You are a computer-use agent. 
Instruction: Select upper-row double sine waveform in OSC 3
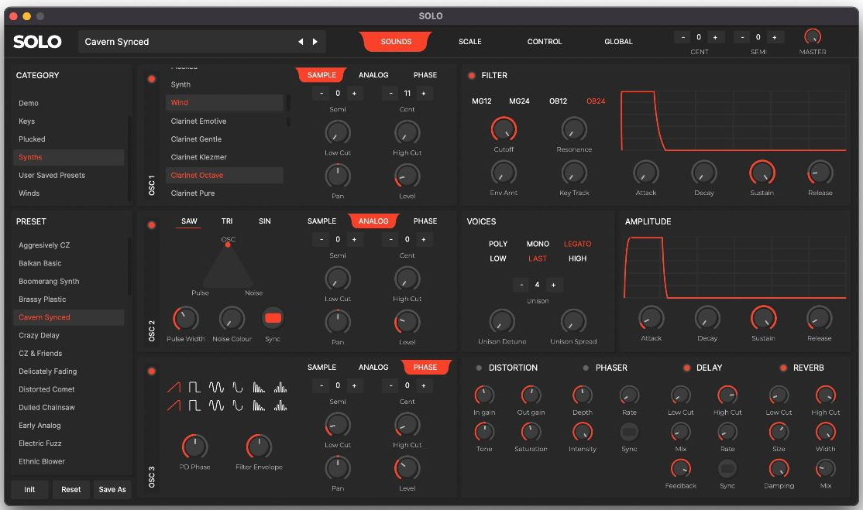[x=216, y=388]
